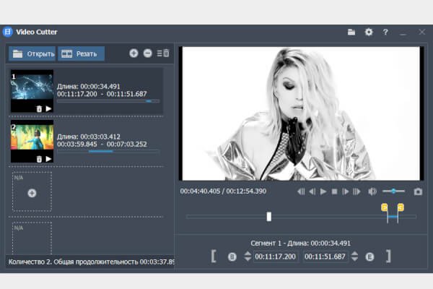Image resolution: width=433 pixels, height=289 pixels.
Task: Take snapshot with camera icon
Action: point(418,191)
